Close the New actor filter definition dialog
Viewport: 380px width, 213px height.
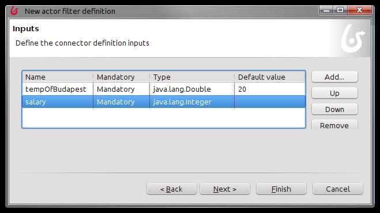(359, 10)
